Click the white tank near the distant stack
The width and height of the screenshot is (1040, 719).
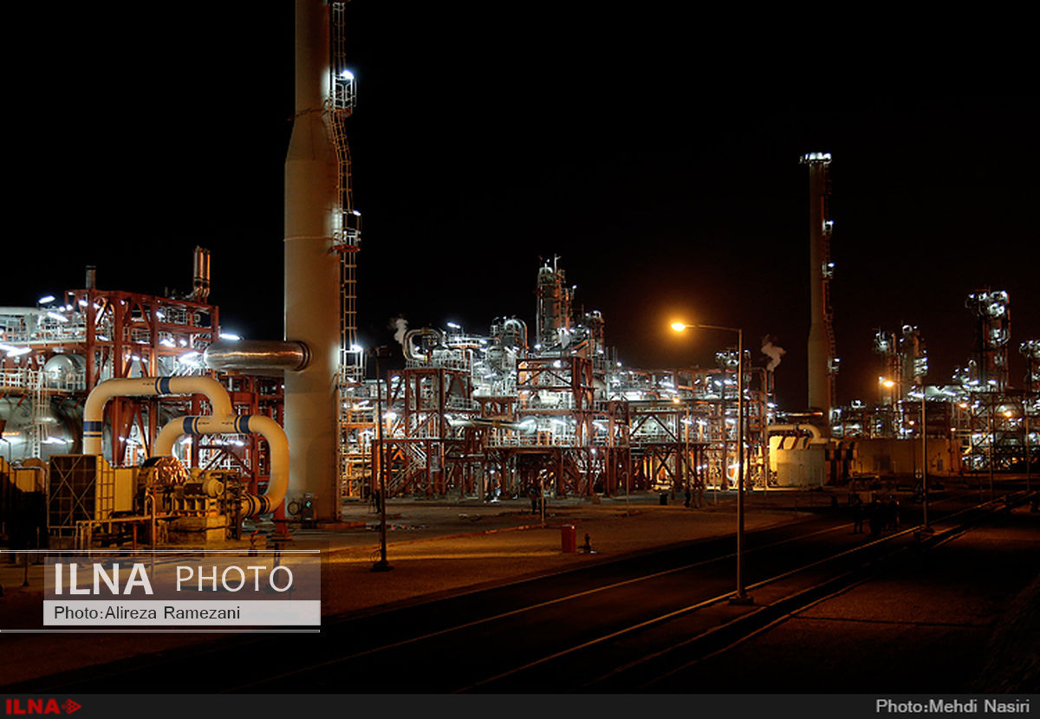[x=796, y=460]
